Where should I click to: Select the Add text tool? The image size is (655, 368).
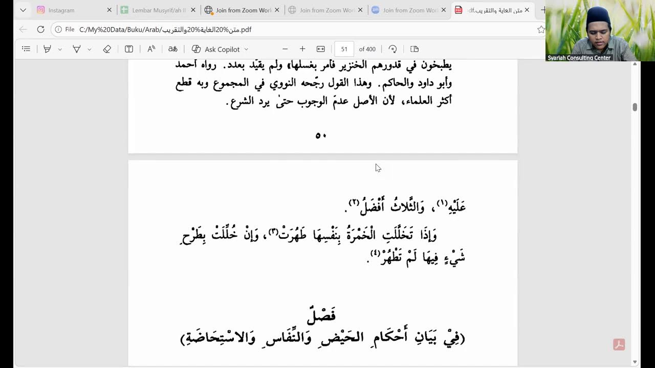tap(129, 49)
